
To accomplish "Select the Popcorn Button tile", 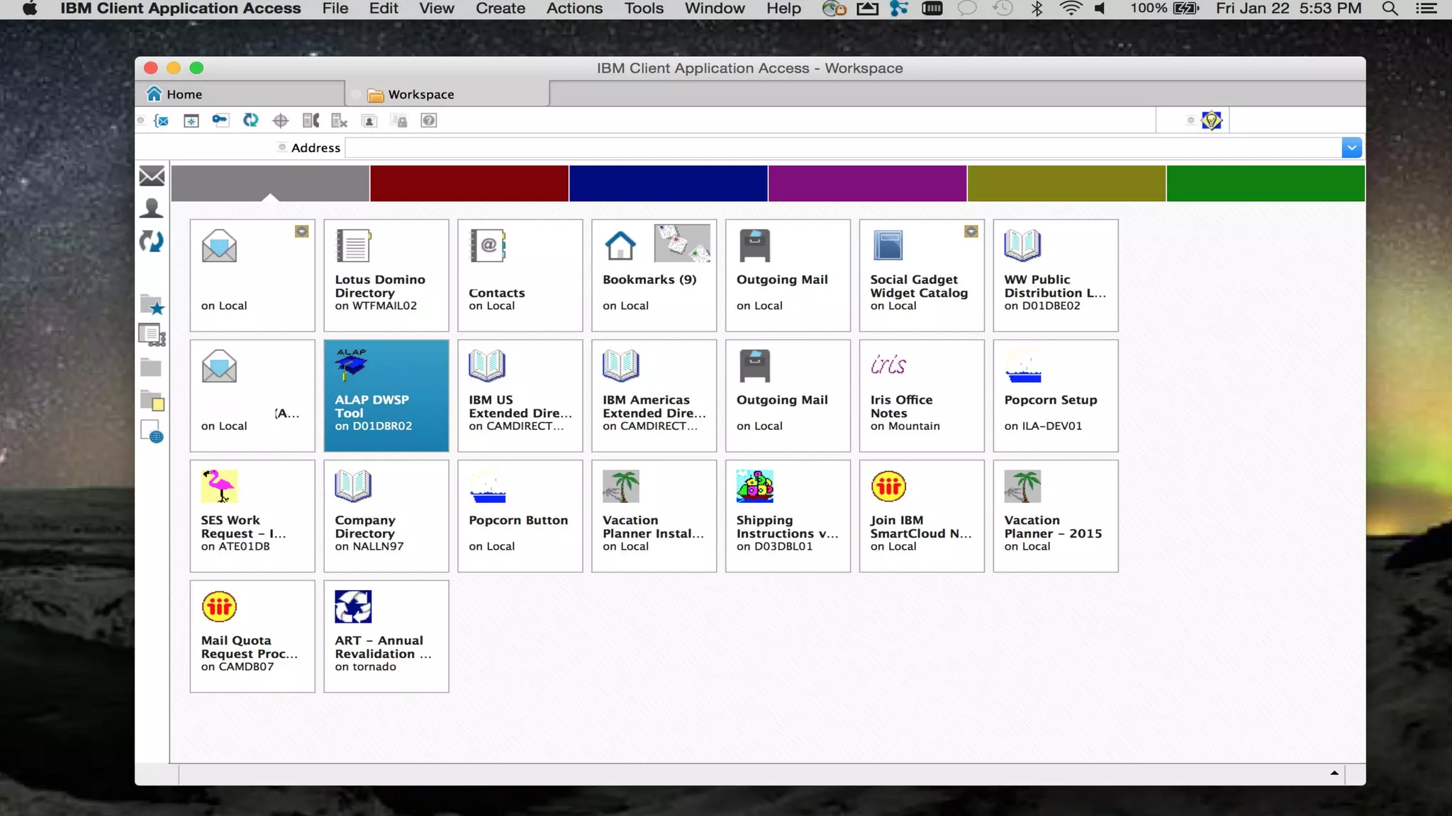I will 520,516.
